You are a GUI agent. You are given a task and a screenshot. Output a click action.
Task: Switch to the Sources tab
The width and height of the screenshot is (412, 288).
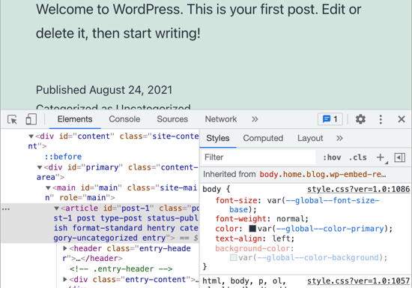(x=172, y=119)
